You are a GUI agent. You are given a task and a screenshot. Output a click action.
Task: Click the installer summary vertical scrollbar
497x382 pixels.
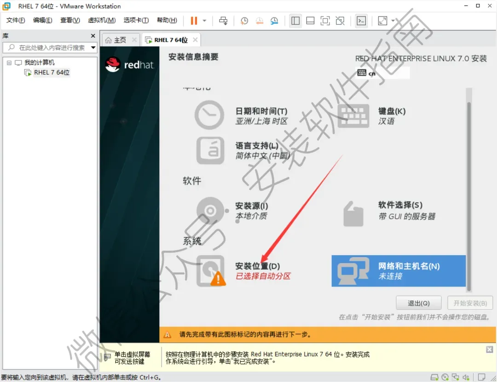(469, 196)
